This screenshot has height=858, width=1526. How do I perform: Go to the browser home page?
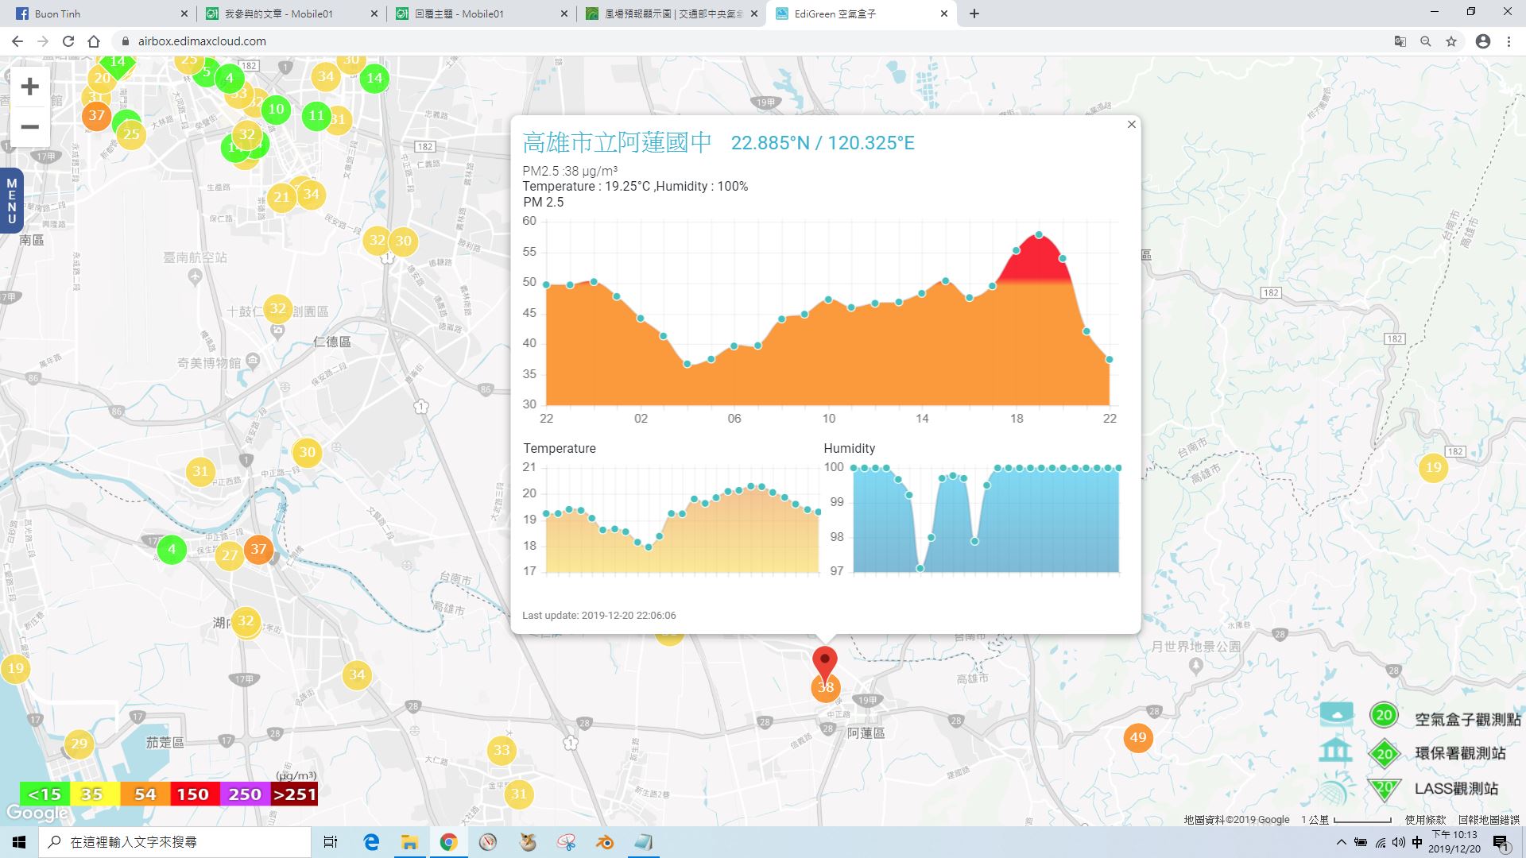[x=94, y=41]
